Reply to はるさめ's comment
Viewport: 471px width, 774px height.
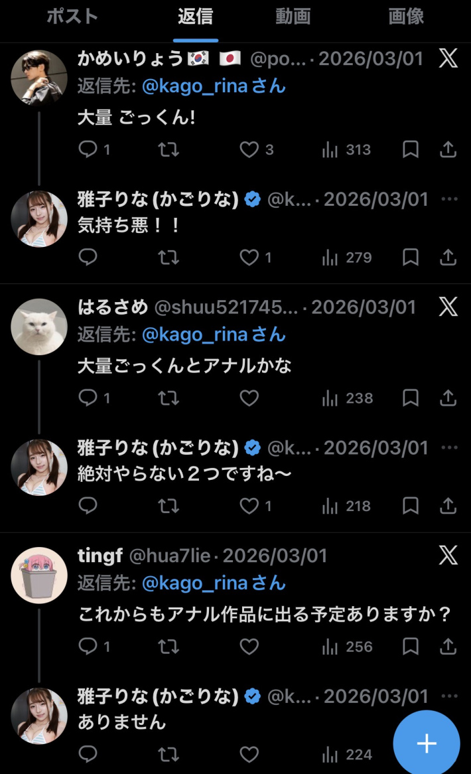(x=87, y=398)
